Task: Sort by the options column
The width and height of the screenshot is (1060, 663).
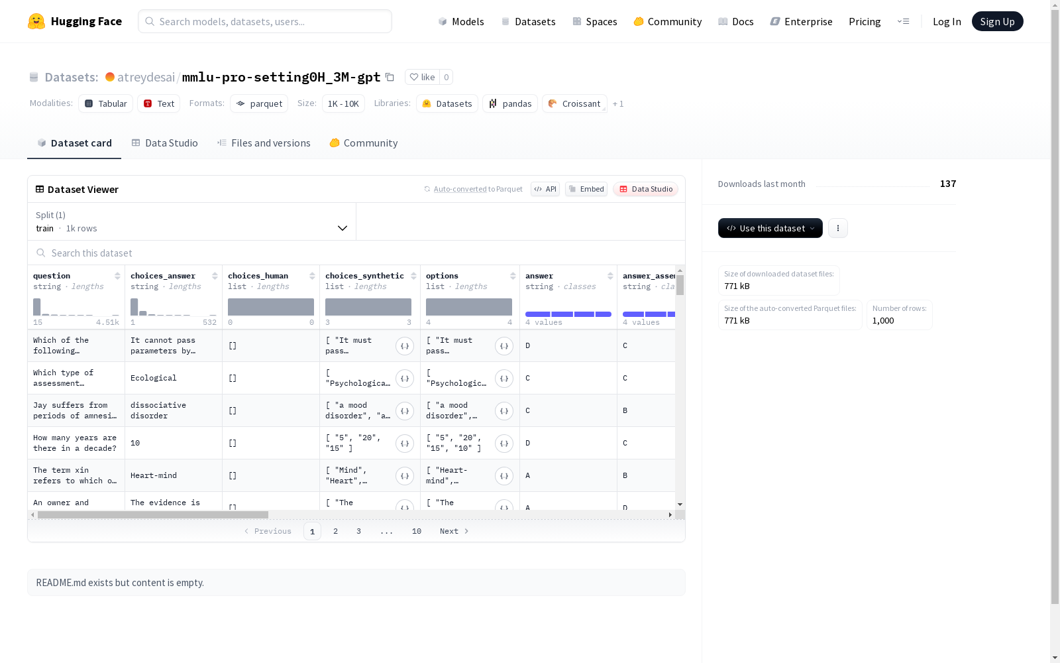Action: point(513,276)
